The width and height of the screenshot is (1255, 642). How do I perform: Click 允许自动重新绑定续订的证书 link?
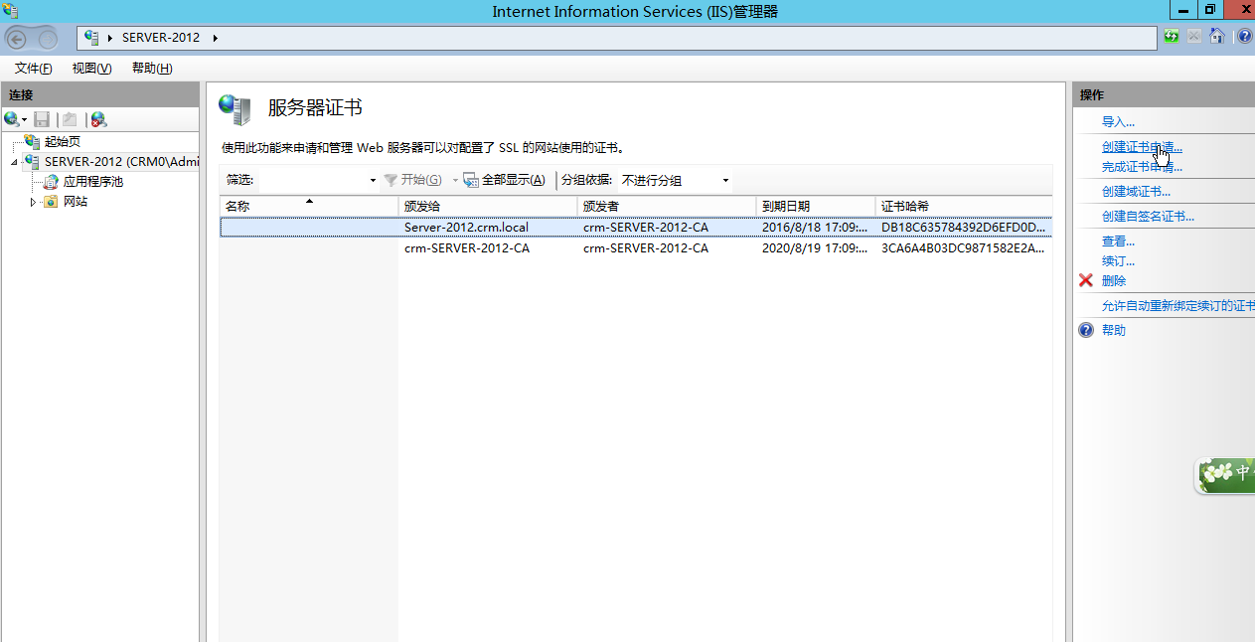click(1177, 306)
